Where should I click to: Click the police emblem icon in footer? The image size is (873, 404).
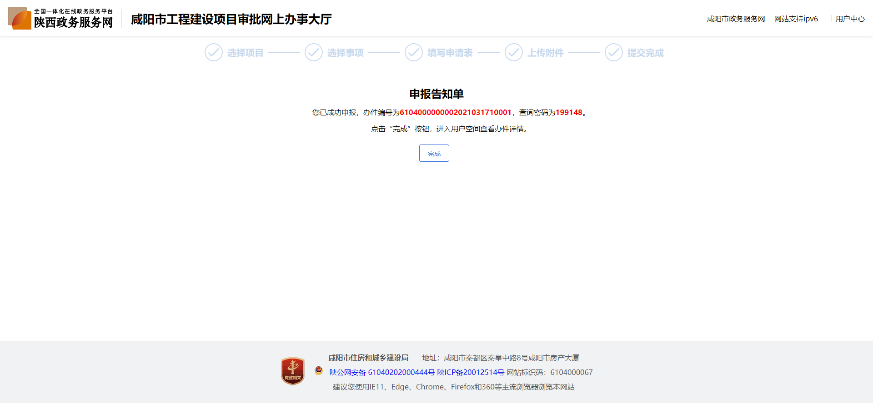coord(319,371)
